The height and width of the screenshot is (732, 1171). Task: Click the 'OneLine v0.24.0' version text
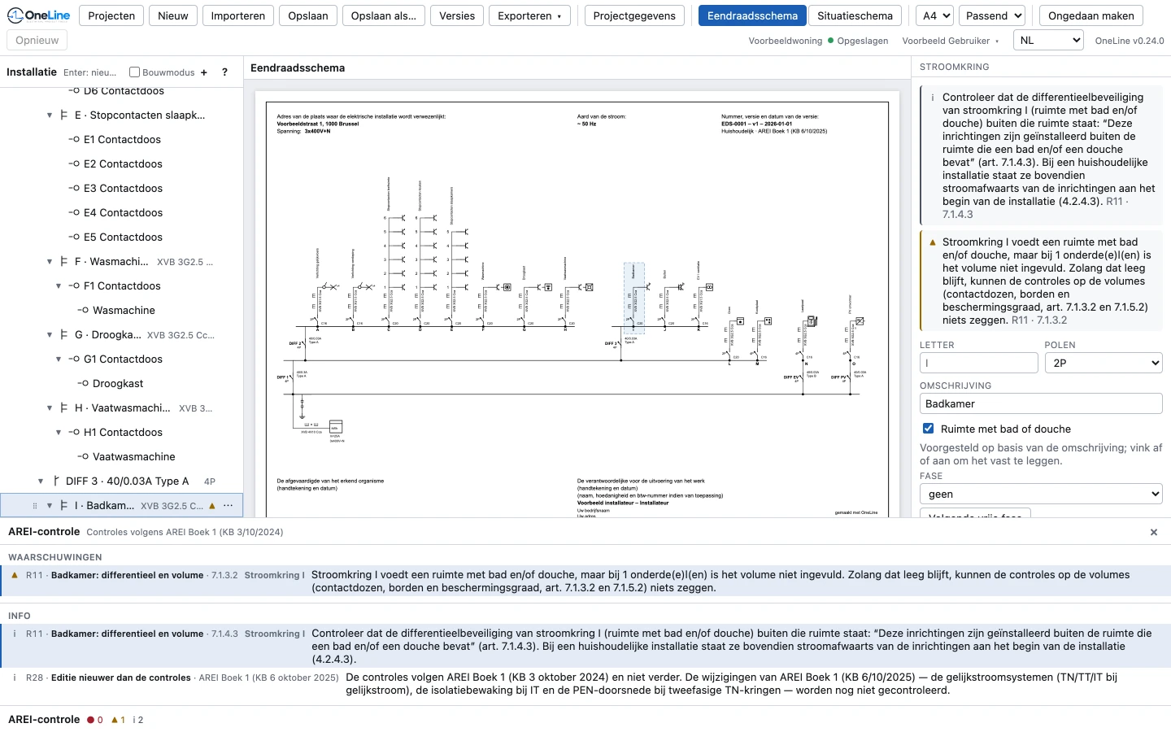click(x=1130, y=41)
